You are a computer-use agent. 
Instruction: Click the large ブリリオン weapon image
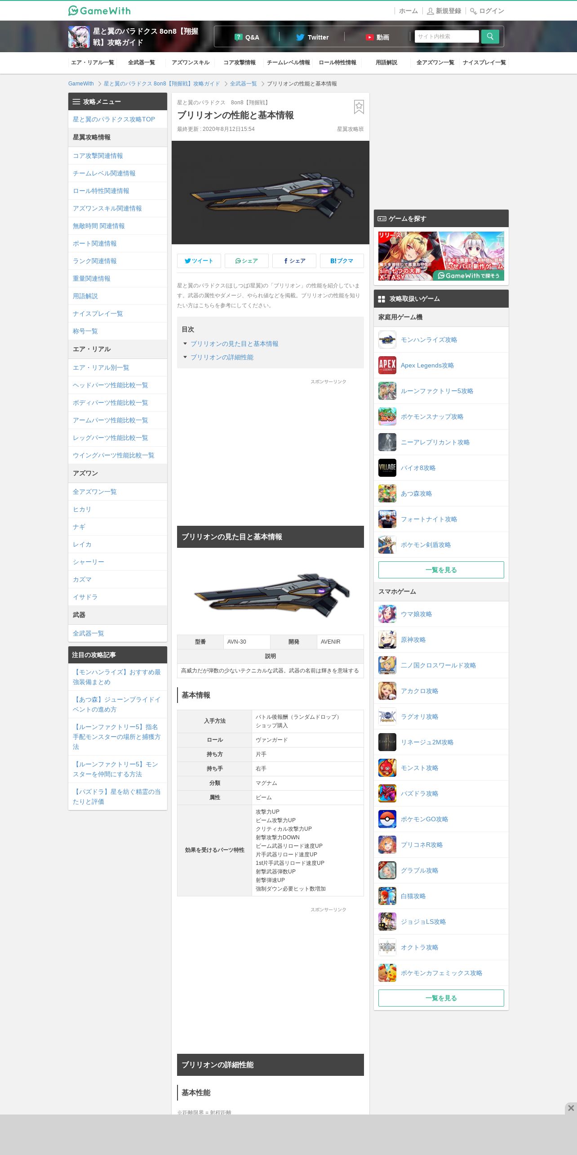pyautogui.click(x=271, y=192)
